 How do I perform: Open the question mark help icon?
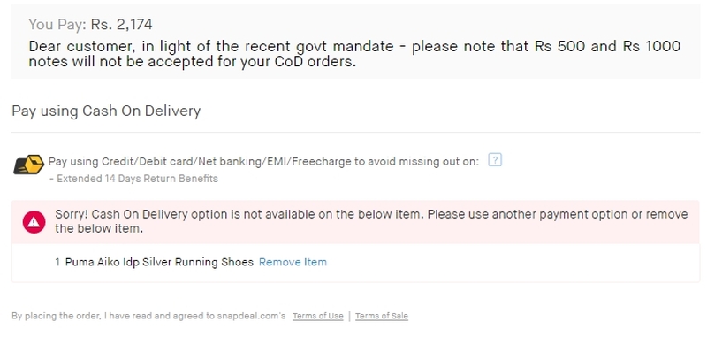pyautogui.click(x=495, y=160)
